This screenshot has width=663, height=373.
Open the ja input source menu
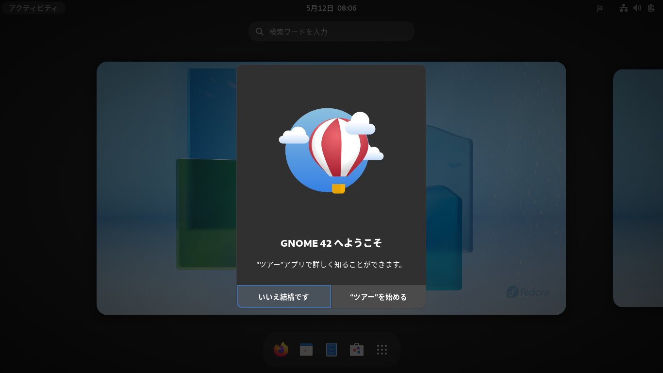click(x=600, y=8)
